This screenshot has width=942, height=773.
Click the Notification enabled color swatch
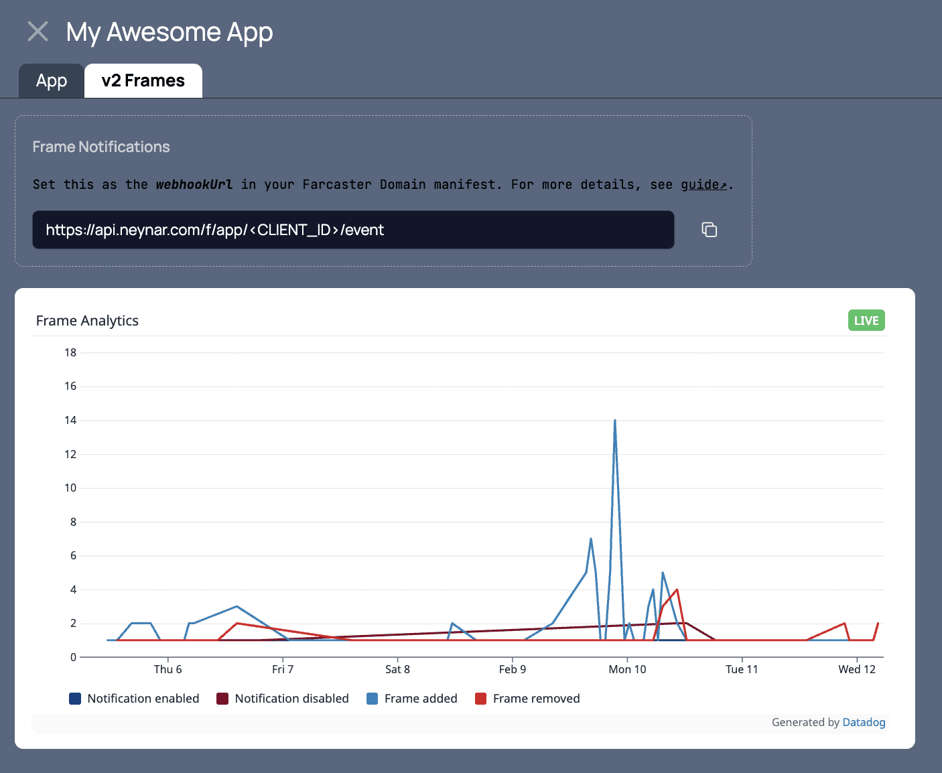75,699
